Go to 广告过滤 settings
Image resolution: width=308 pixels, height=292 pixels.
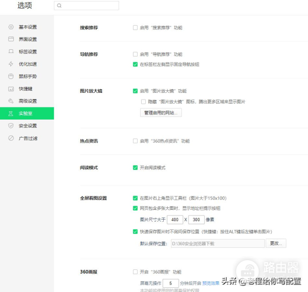27,138
